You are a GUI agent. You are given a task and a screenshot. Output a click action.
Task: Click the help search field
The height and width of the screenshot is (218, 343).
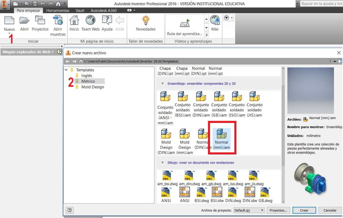(x=322, y=4)
